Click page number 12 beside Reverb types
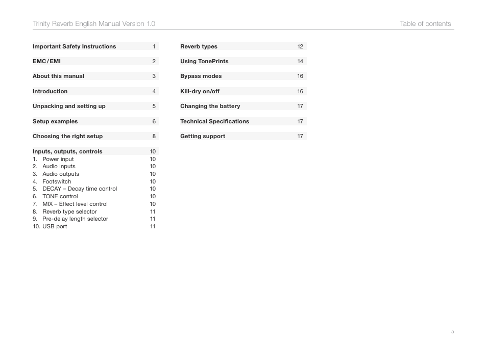This screenshot has width=487, height=344. (x=300, y=46)
